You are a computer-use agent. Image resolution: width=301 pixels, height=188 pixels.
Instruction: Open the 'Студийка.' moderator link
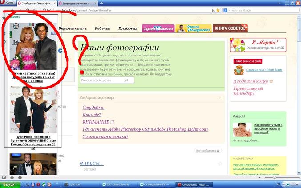[93, 108]
